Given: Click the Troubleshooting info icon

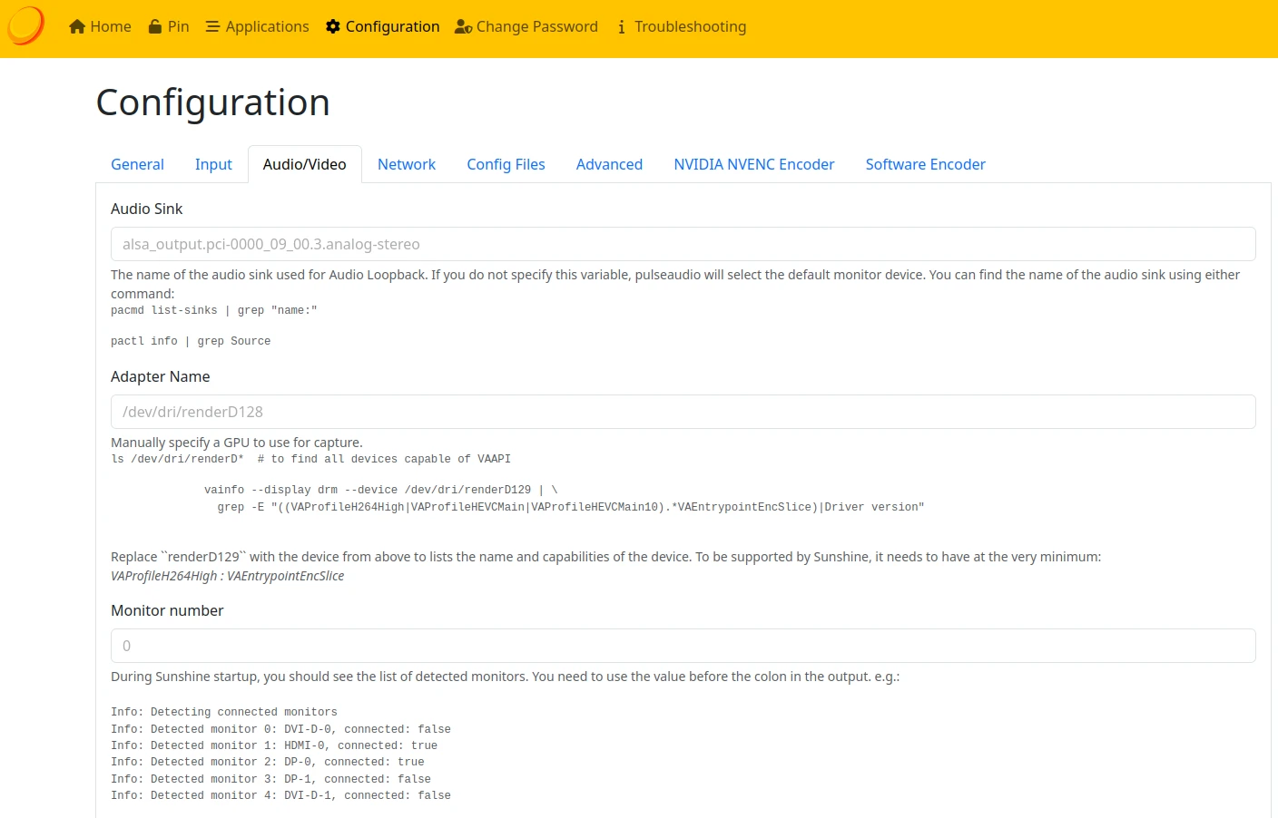Looking at the screenshot, I should pyautogui.click(x=622, y=27).
